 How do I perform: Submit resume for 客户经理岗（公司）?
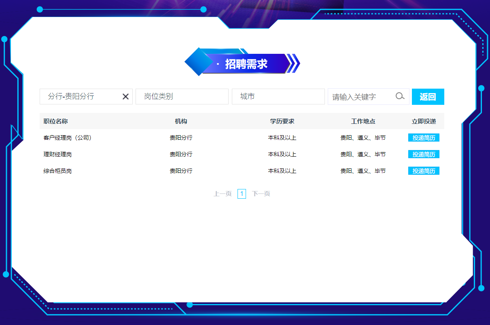(x=424, y=138)
